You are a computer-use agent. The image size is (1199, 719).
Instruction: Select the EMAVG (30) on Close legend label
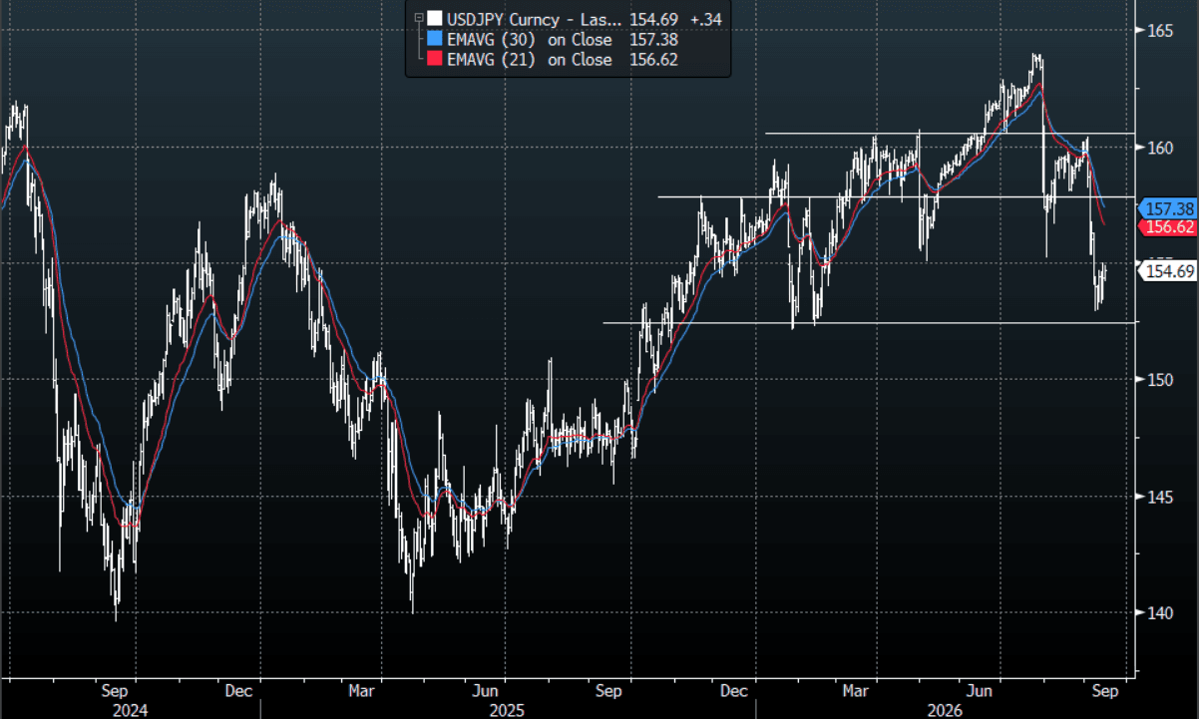click(530, 40)
